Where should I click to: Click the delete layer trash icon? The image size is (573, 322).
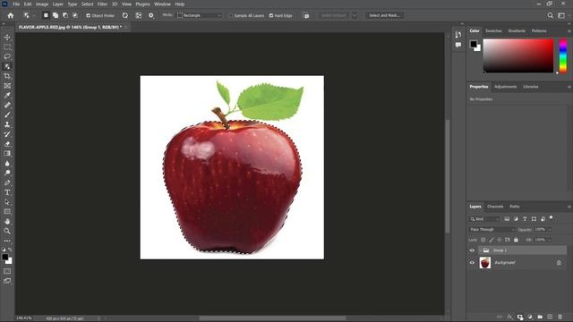[560, 317]
